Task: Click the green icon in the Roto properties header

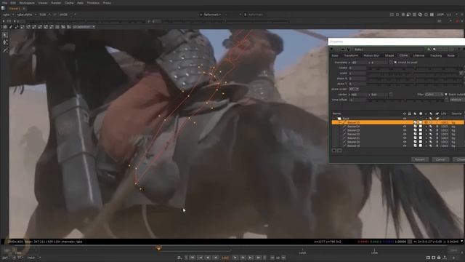Action: coord(429,49)
